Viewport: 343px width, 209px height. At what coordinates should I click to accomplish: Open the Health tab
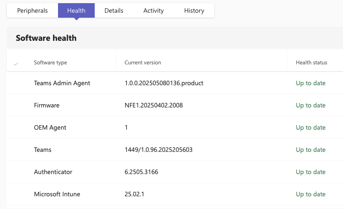pyautogui.click(x=76, y=10)
